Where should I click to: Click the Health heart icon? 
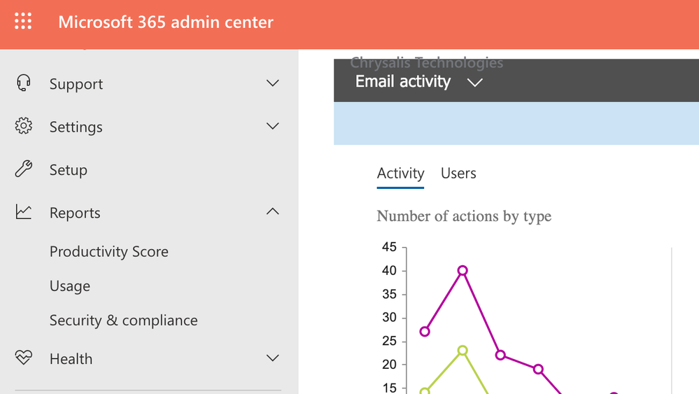click(x=24, y=358)
